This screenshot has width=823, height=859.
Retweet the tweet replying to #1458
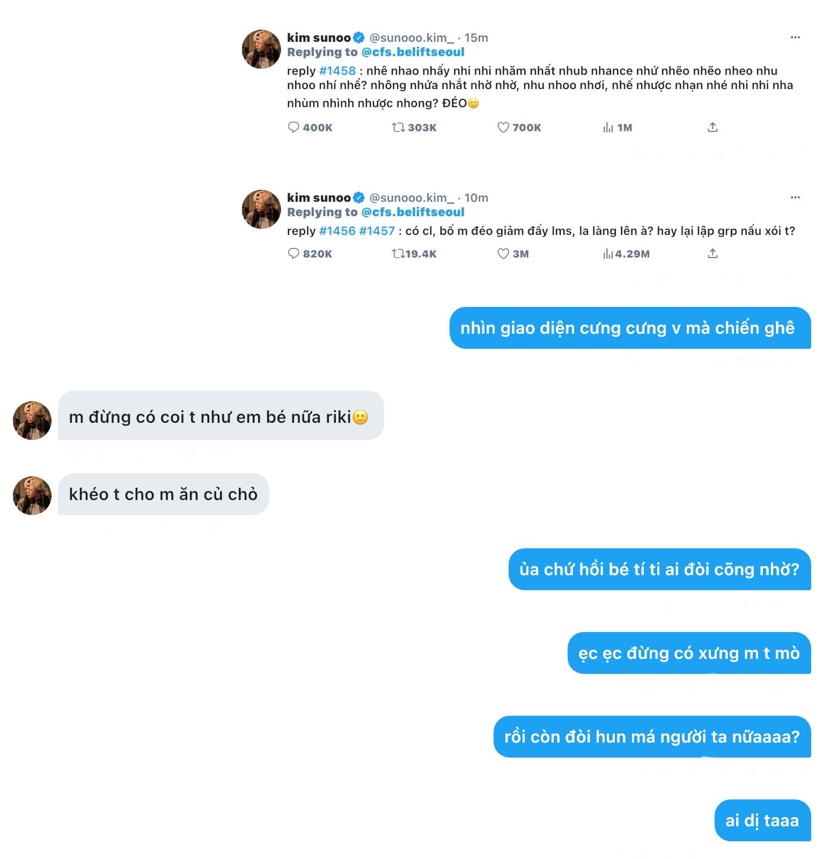click(x=398, y=127)
